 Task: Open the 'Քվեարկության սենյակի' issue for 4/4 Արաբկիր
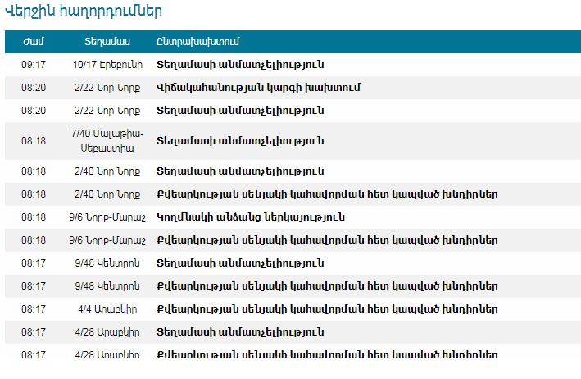click(x=326, y=309)
